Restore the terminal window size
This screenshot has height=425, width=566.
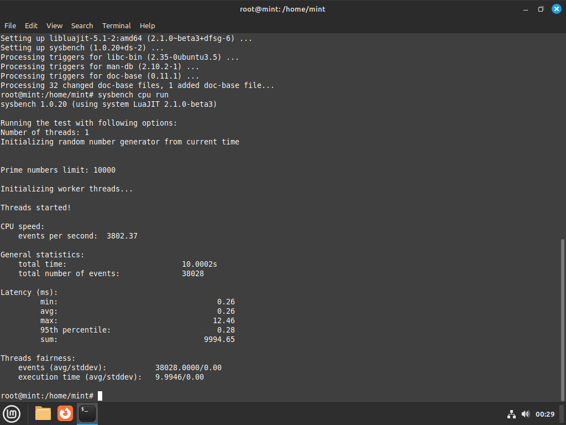tap(541, 9)
